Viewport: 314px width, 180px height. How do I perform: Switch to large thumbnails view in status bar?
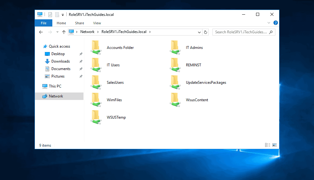[x=274, y=145]
